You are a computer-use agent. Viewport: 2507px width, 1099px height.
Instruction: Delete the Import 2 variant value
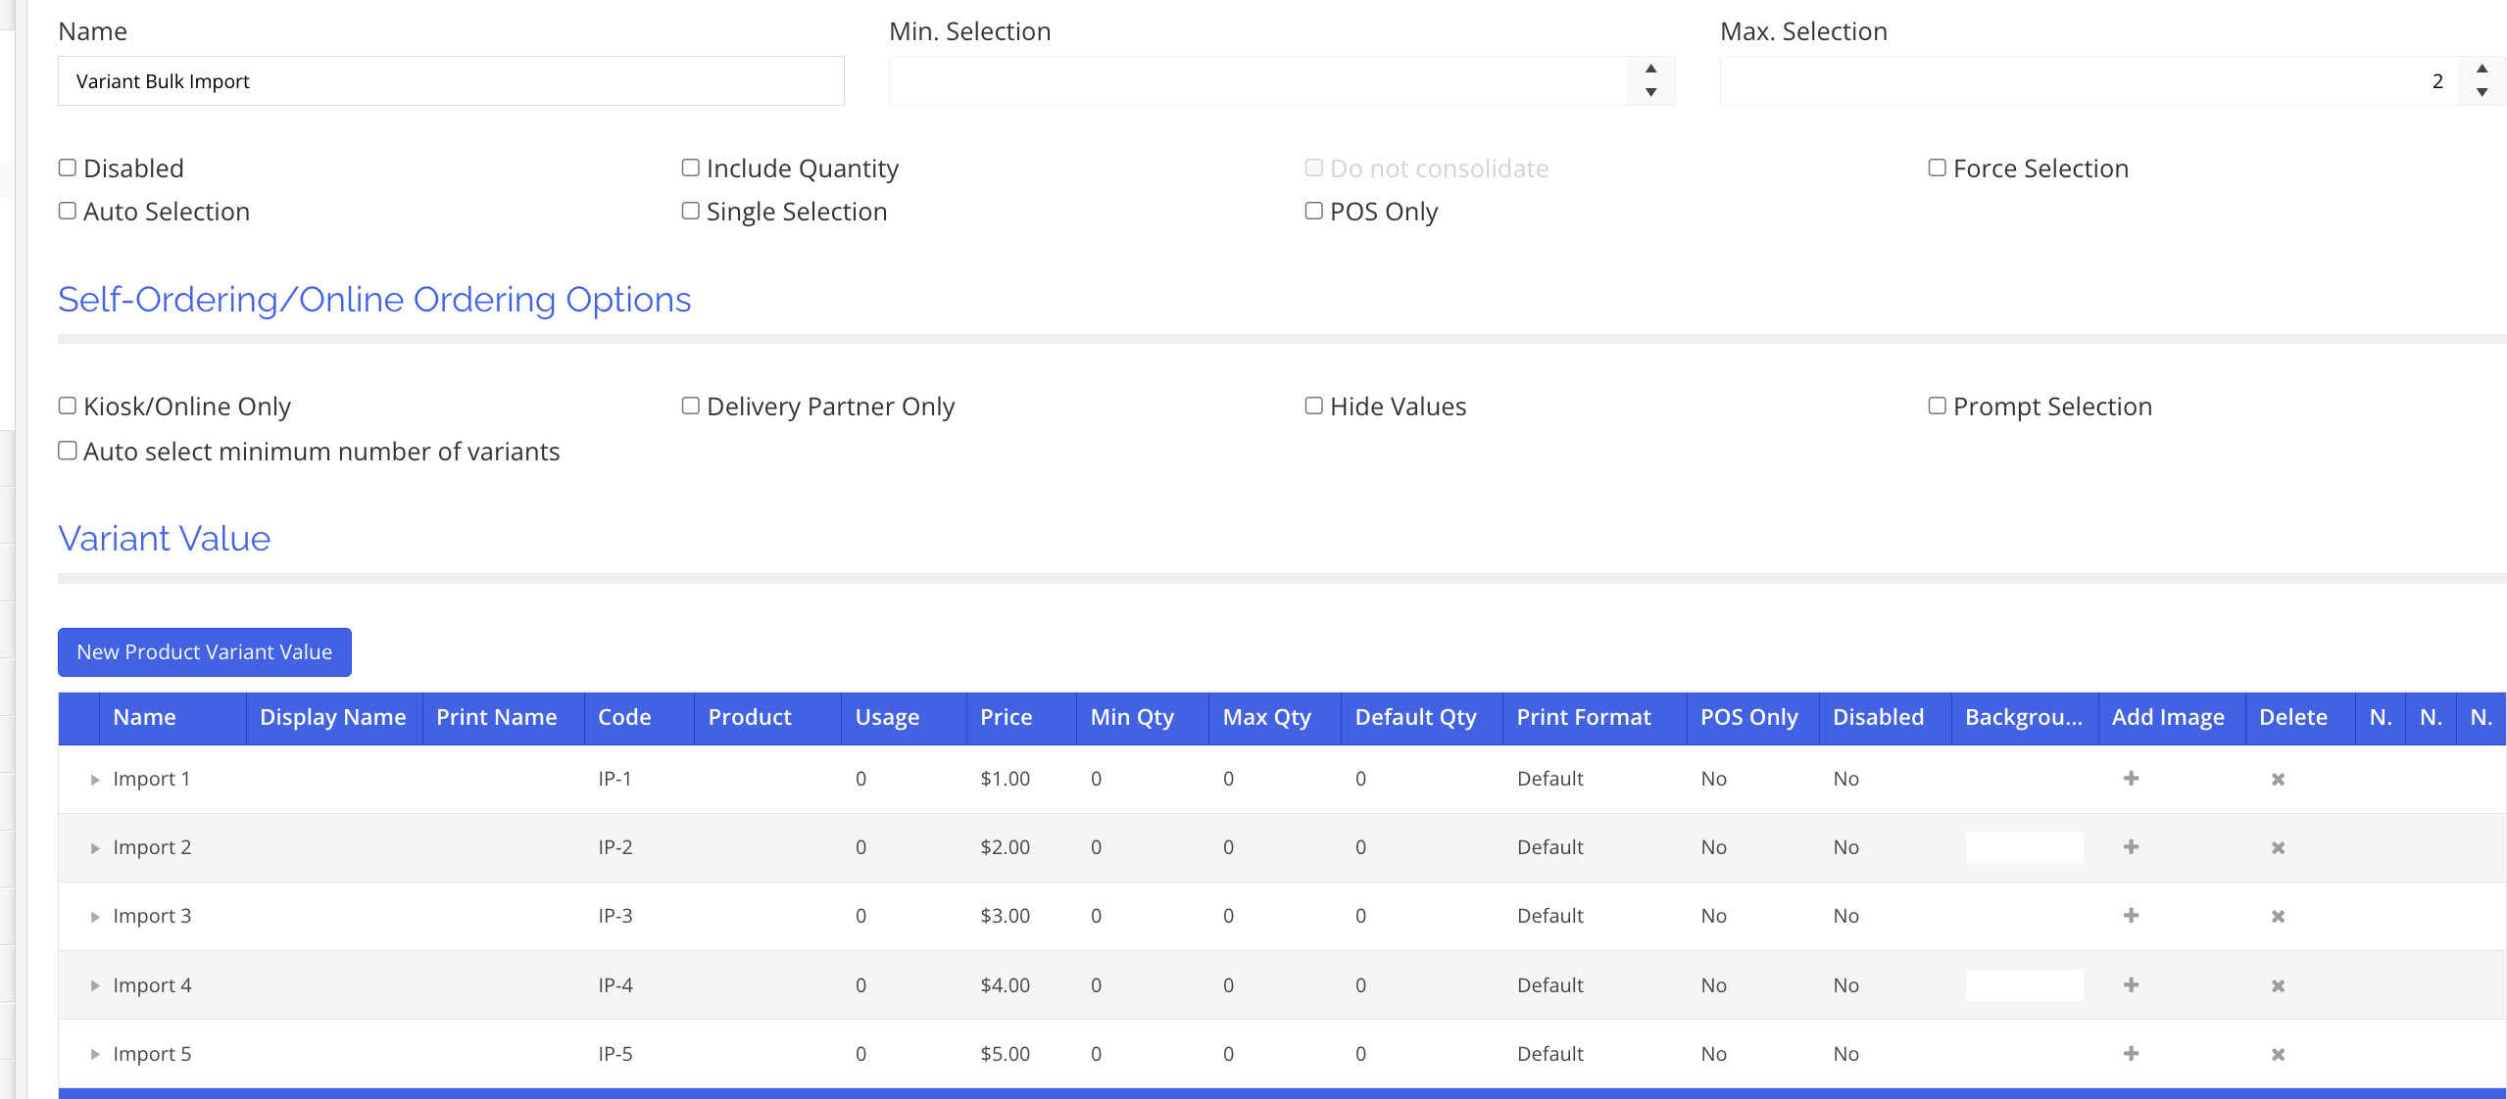click(x=2278, y=848)
